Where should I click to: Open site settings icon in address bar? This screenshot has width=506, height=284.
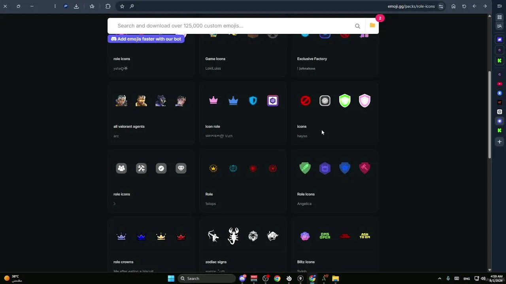(441, 6)
